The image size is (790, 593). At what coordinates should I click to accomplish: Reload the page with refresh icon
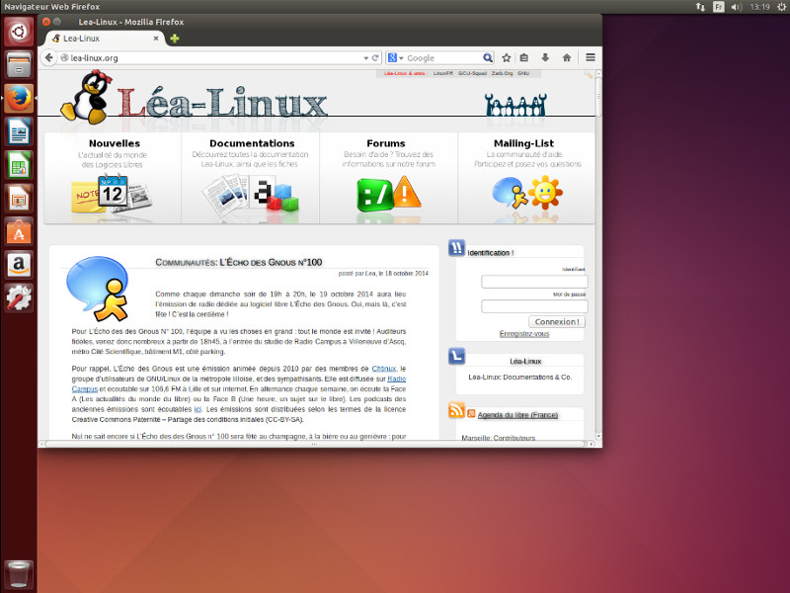coord(375,58)
